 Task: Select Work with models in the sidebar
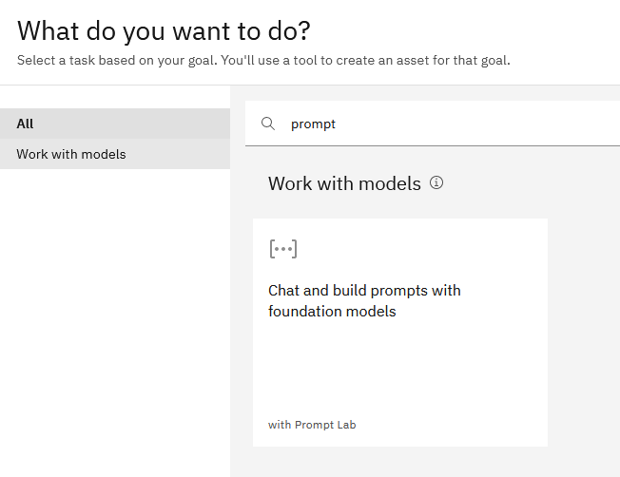71,154
